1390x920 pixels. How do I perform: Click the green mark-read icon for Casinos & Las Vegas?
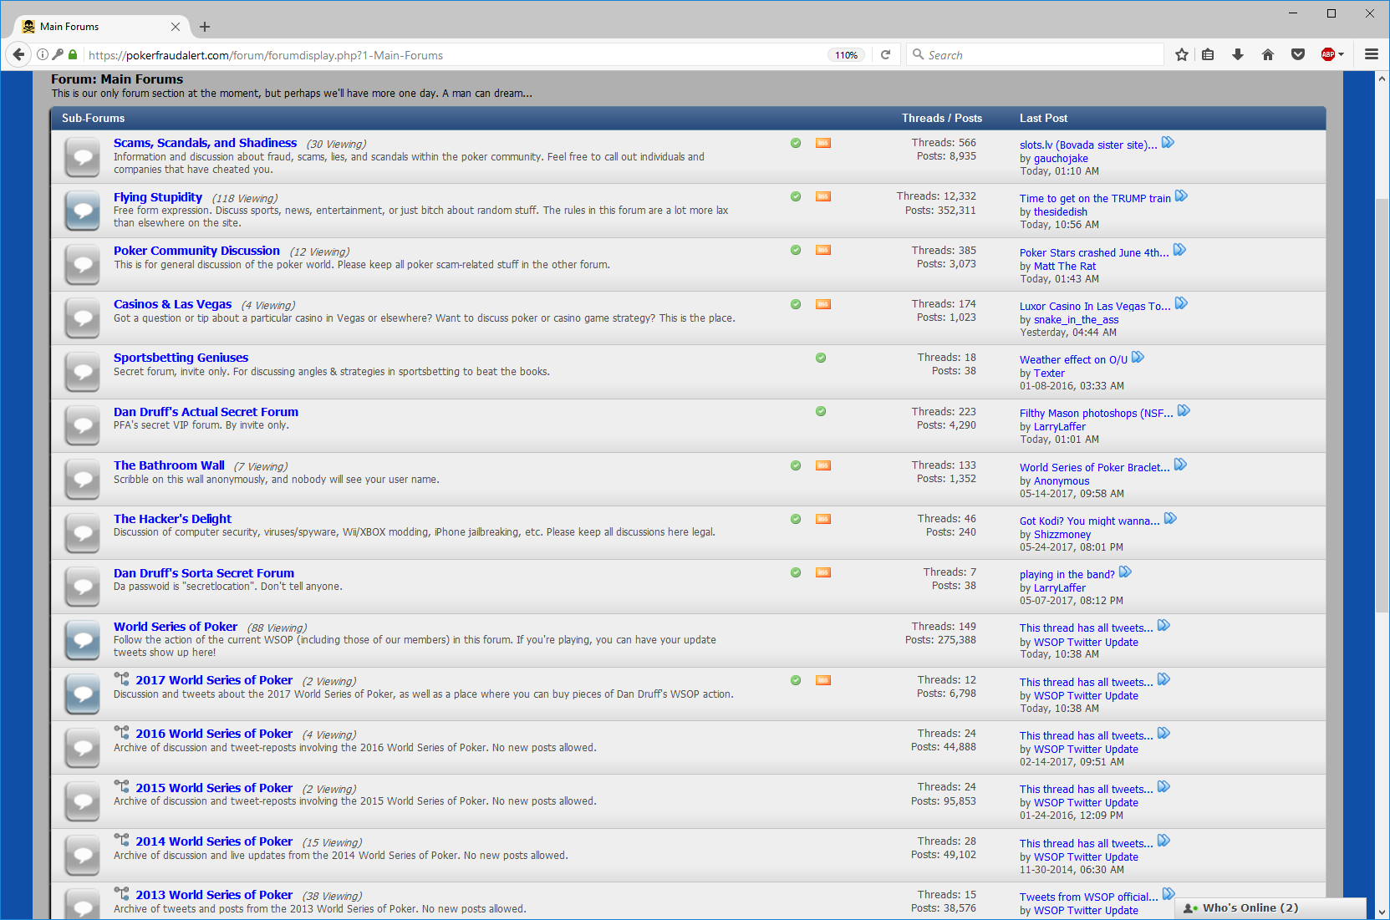tap(796, 304)
